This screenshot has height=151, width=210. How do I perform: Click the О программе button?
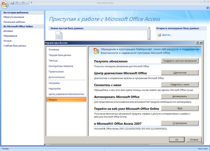pos(180,123)
